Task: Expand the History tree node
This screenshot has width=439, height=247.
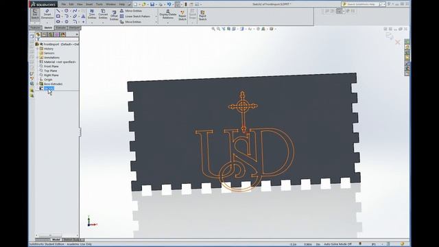Action: 38,49
